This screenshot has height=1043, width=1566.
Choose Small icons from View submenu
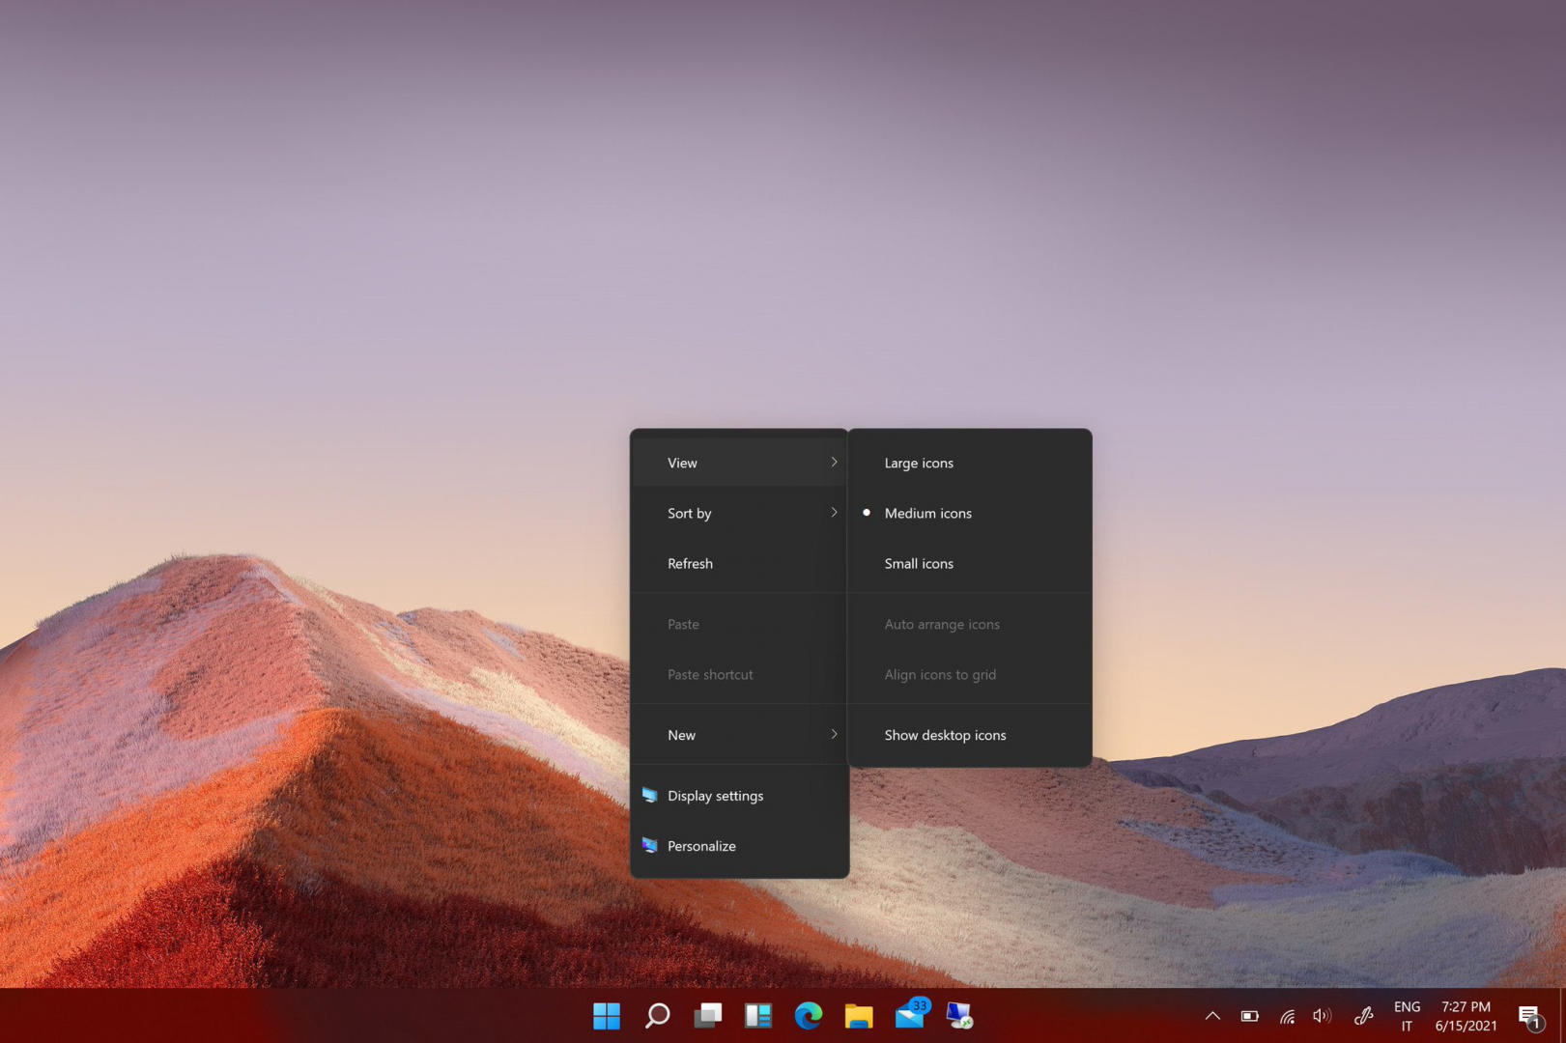pos(919,563)
